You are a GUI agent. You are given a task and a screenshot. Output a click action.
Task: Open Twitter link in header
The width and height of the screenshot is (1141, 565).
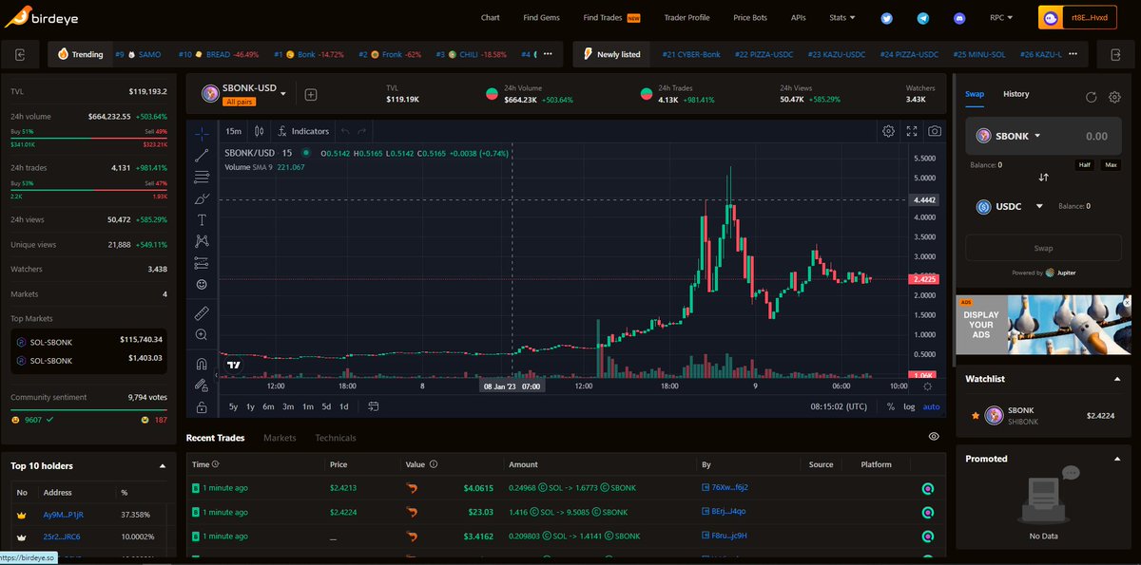pyautogui.click(x=887, y=18)
